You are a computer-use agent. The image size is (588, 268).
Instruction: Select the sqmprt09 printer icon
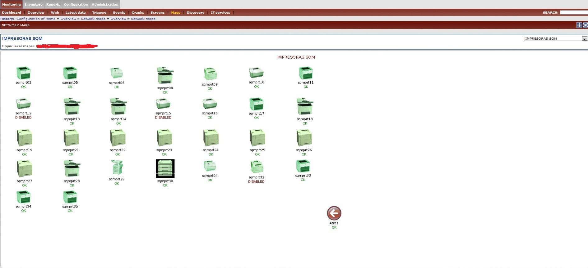pyautogui.click(x=210, y=74)
